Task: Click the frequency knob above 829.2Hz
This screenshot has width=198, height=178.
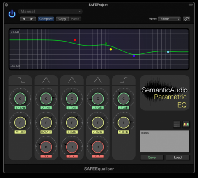Action: pos(46,123)
